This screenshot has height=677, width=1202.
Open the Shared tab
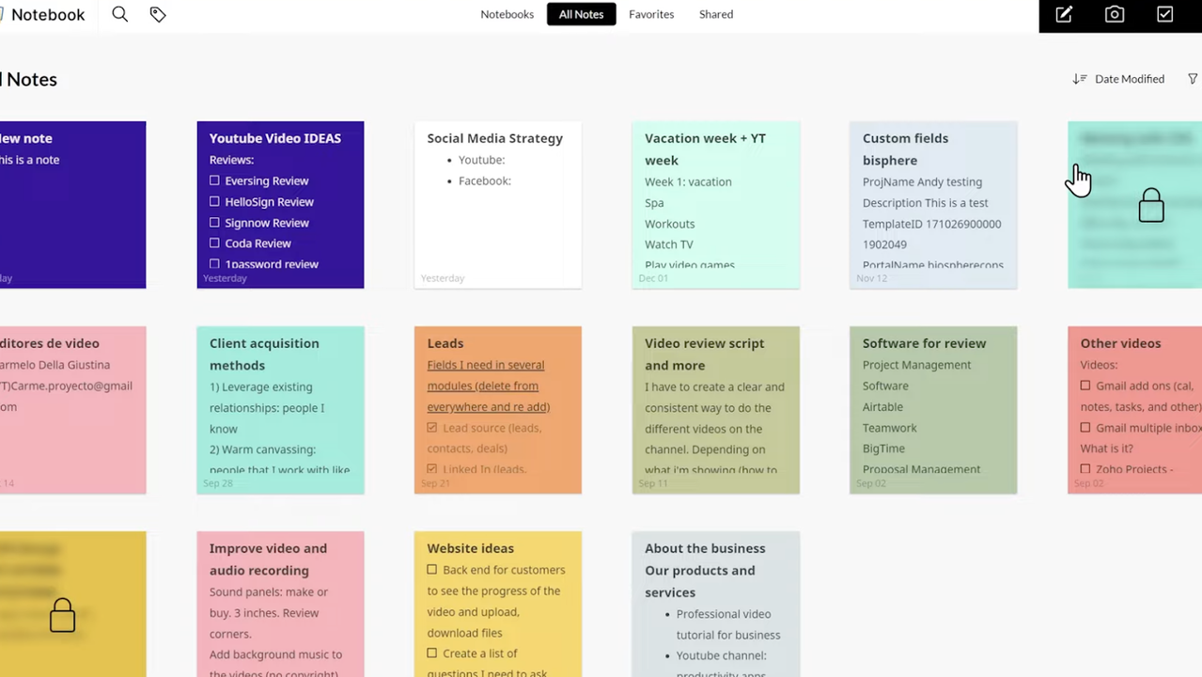[x=716, y=14]
